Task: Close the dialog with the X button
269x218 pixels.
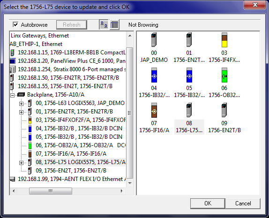Action: click(255, 5)
